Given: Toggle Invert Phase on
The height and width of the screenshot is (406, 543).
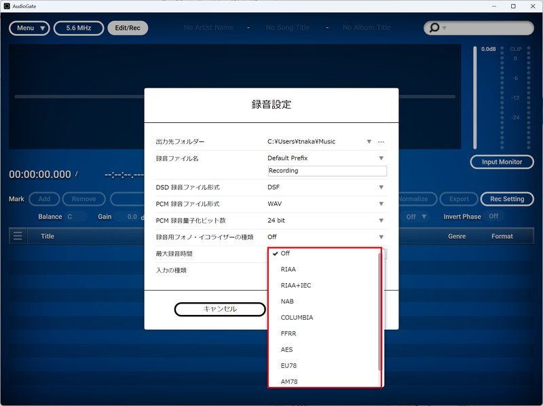Looking at the screenshot, I should point(493,216).
